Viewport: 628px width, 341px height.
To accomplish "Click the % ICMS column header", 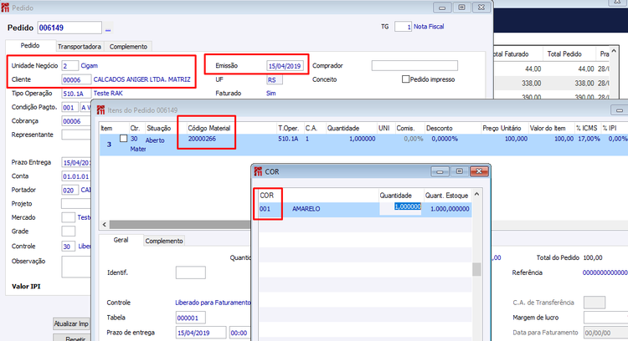I will [x=586, y=128].
